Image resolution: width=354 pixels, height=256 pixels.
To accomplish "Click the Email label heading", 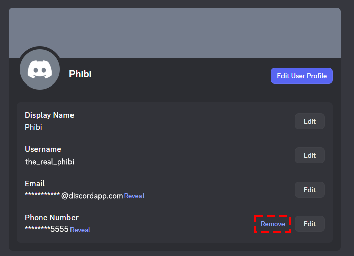I will click(x=35, y=184).
